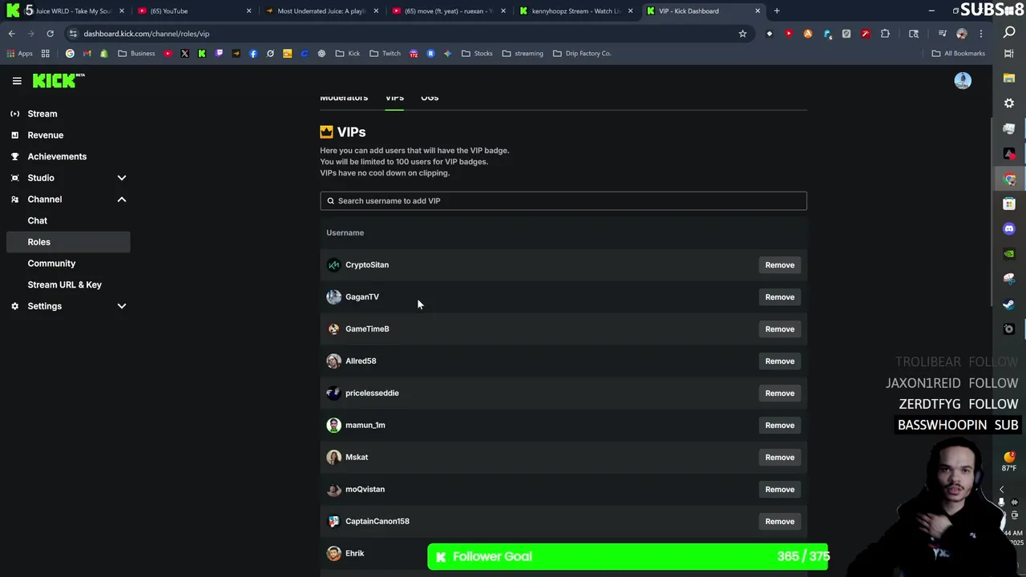Open the Kick bookmarks folder
The height and width of the screenshot is (577, 1026).
pos(348,54)
